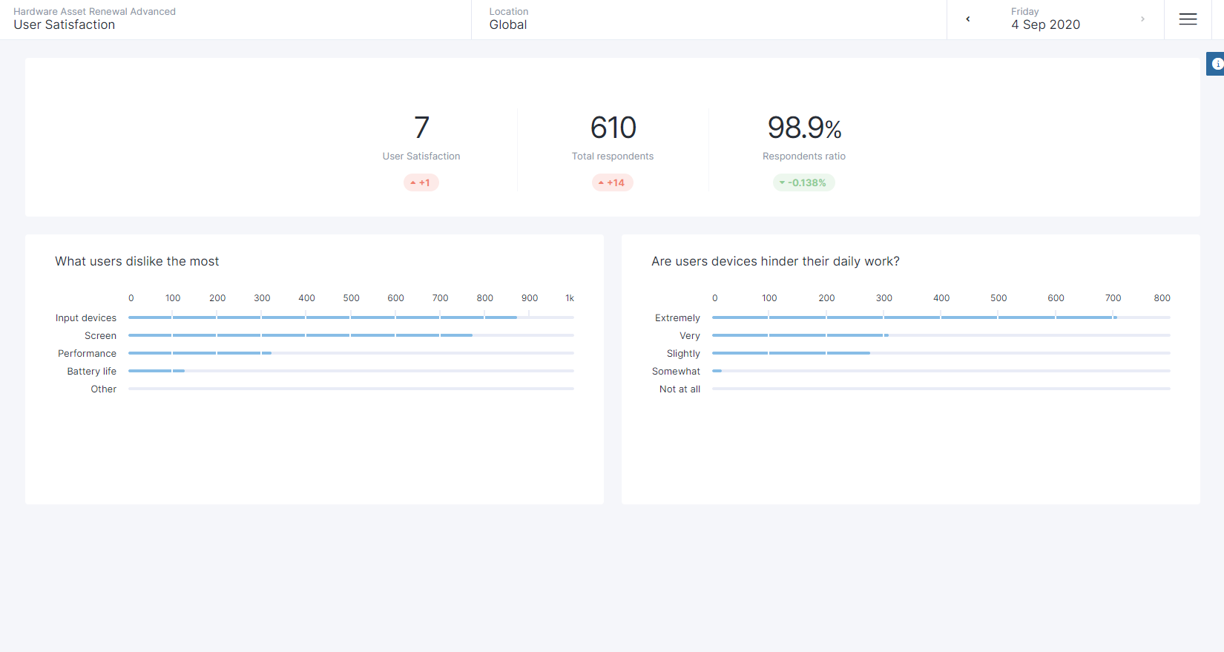The width and height of the screenshot is (1224, 652).
Task: Select the Extremely bar in hinder chart
Action: pyautogui.click(x=914, y=317)
